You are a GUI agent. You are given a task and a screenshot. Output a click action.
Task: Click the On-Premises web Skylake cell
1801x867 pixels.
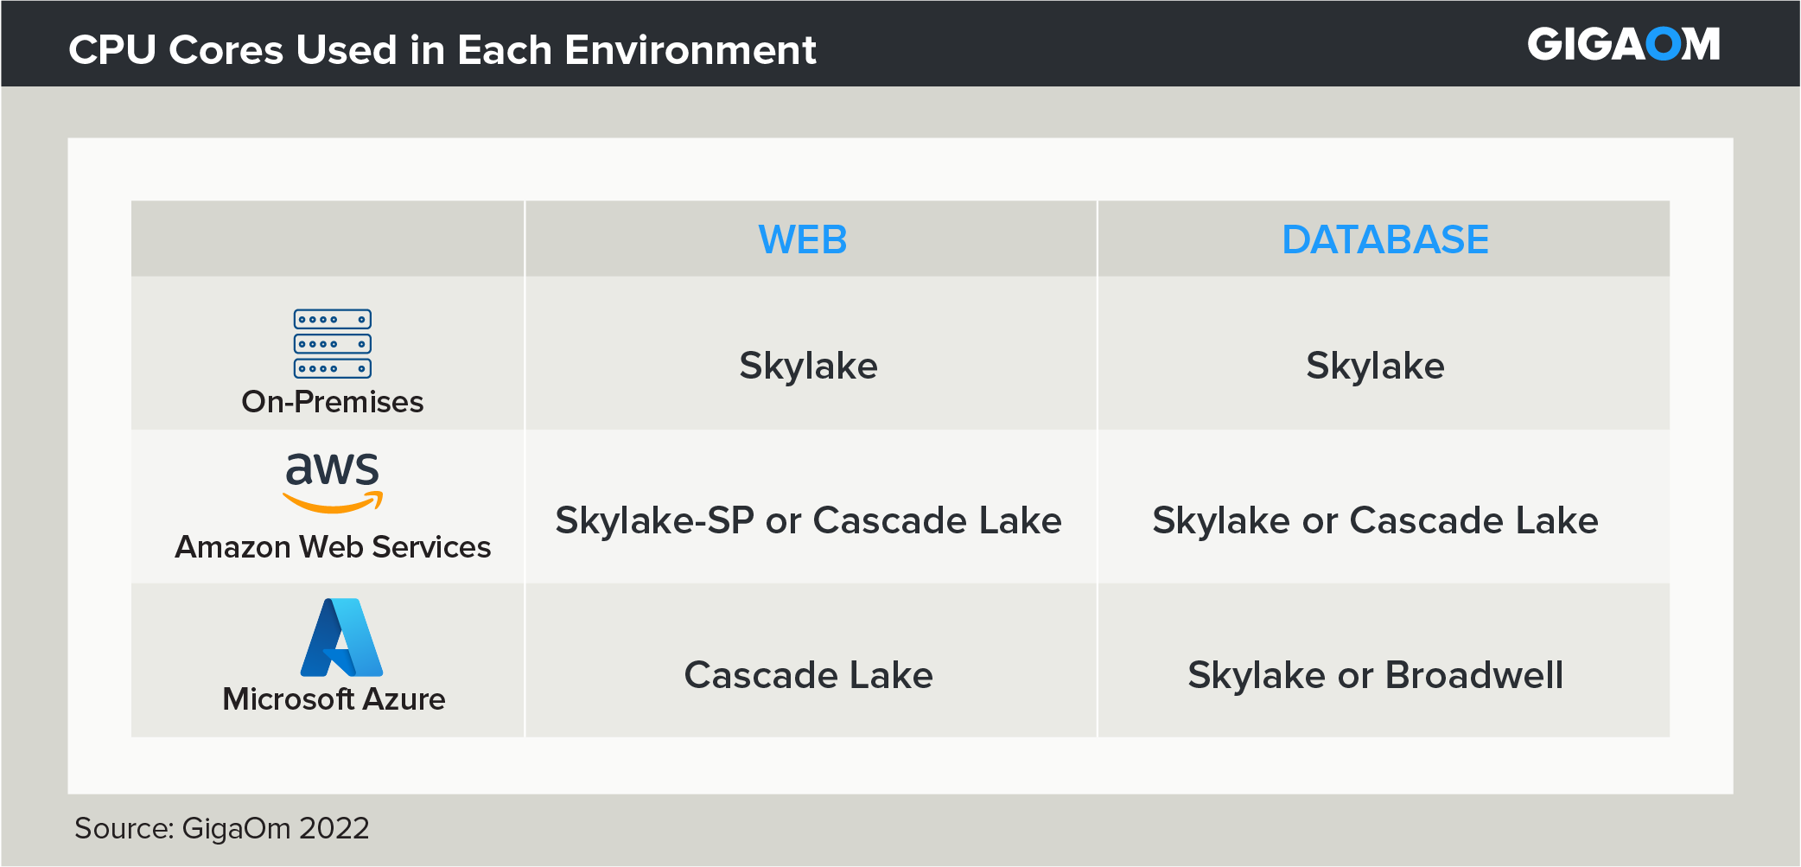pos(808,366)
